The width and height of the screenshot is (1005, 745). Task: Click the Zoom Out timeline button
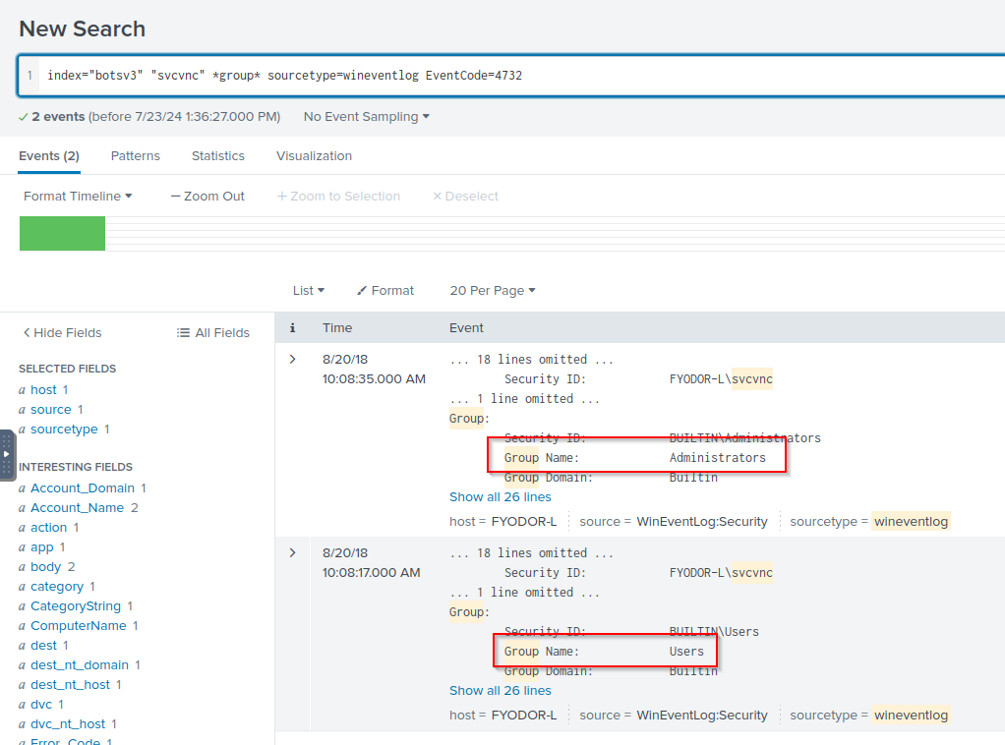pyautogui.click(x=207, y=197)
